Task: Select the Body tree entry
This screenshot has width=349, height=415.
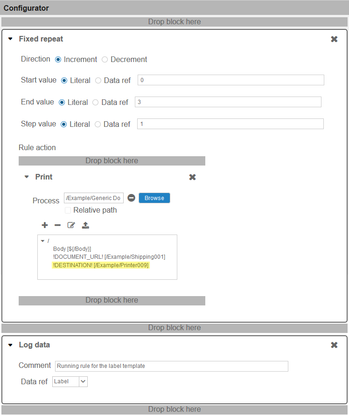Action: pyautogui.click(x=72, y=249)
